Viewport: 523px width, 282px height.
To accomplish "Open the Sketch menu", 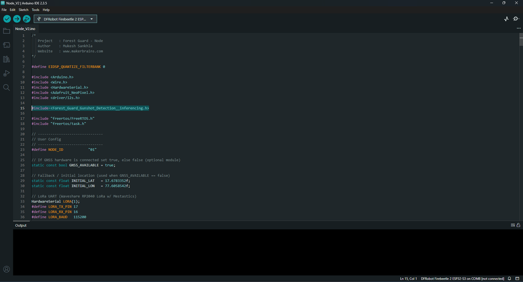I will (23, 10).
